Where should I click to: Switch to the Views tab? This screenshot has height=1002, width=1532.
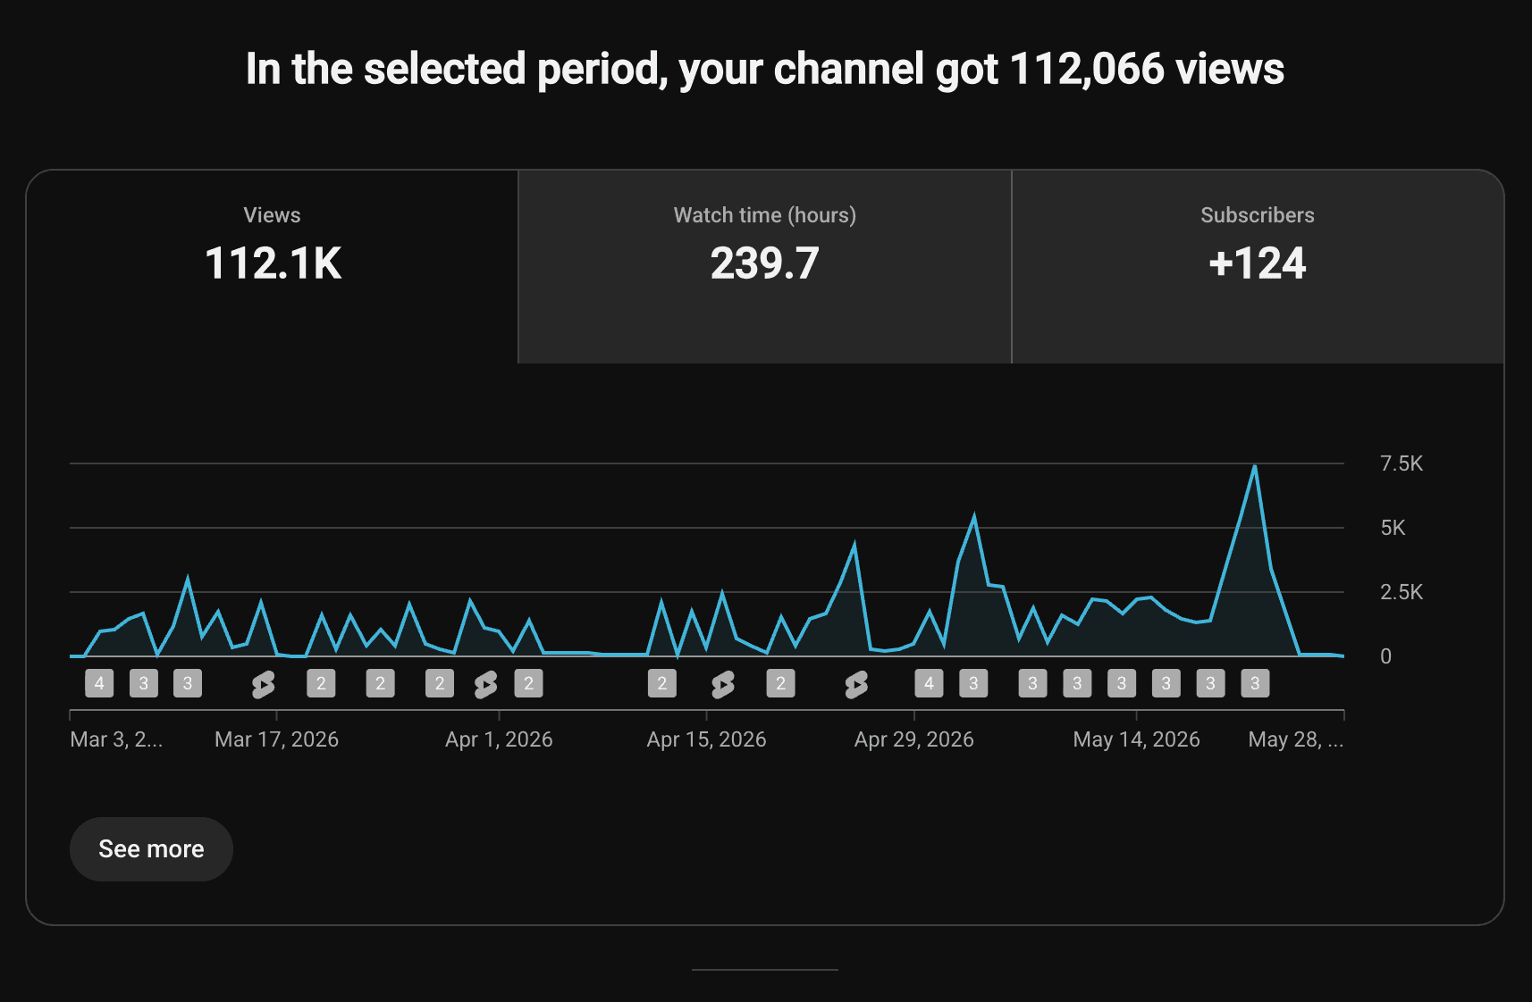[273, 266]
